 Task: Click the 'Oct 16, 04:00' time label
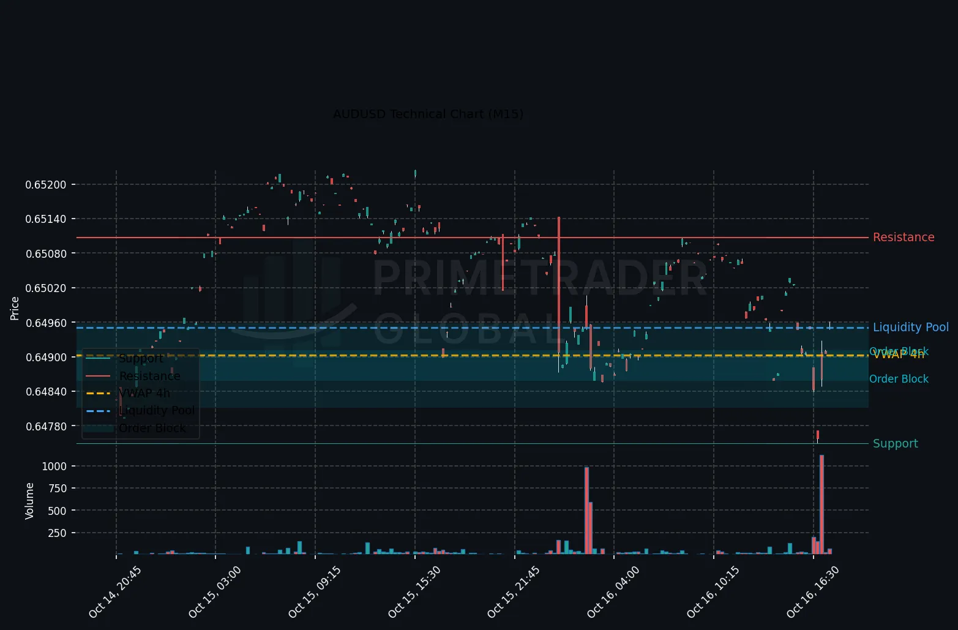point(613,592)
